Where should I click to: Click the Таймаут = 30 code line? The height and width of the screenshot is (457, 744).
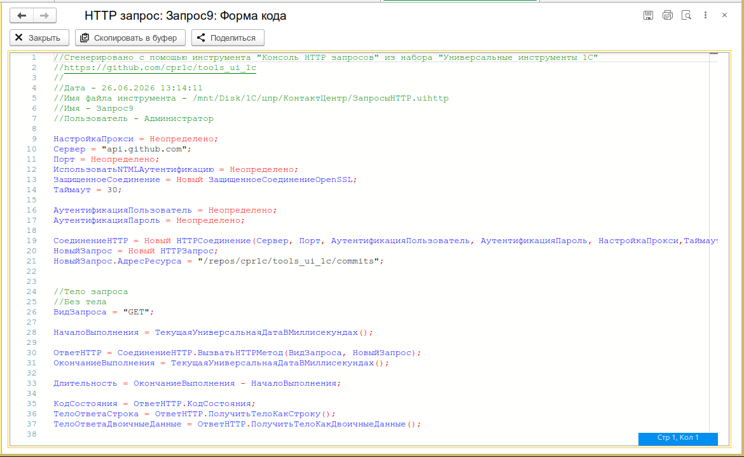(x=87, y=190)
